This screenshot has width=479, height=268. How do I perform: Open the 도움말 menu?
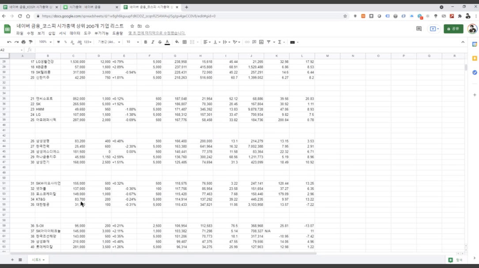tap(117, 33)
